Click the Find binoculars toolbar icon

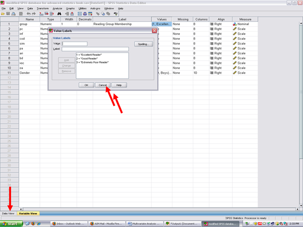tap(59, 14)
